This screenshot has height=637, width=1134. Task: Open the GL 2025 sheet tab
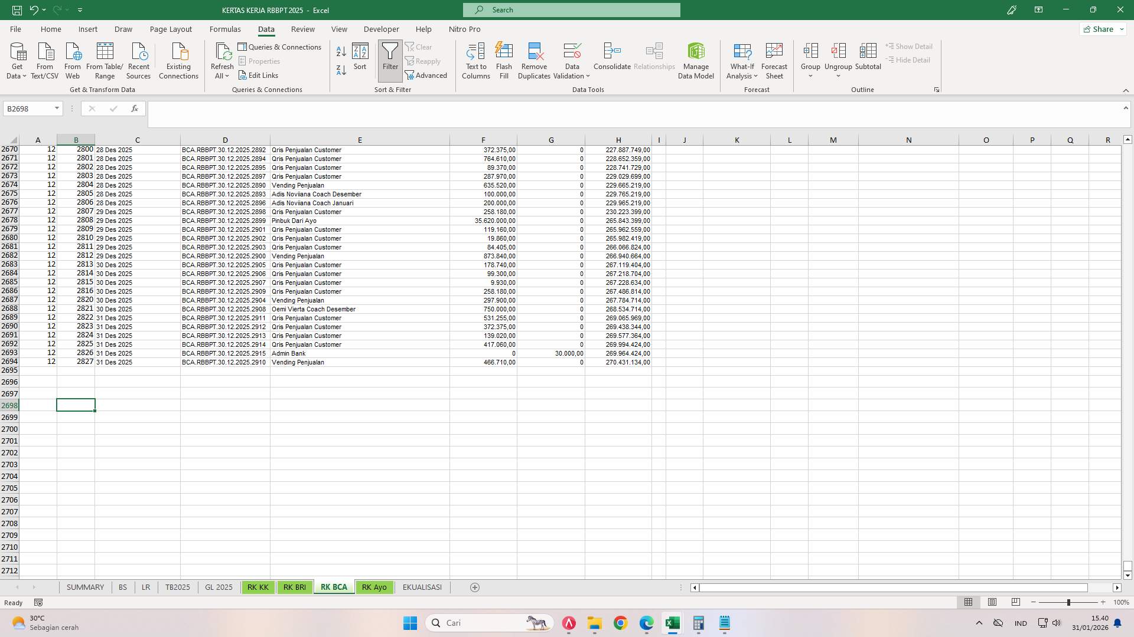[x=219, y=587]
